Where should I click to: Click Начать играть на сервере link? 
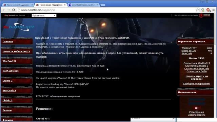click(197, 78)
